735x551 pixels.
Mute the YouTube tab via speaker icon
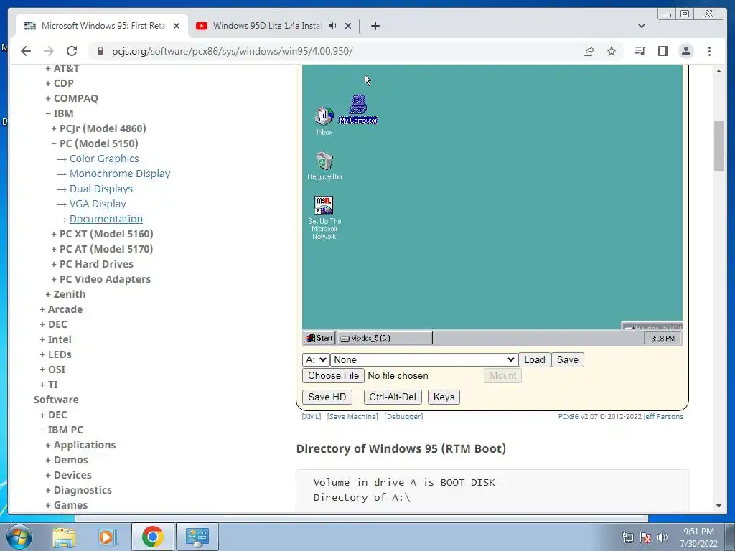(x=333, y=26)
